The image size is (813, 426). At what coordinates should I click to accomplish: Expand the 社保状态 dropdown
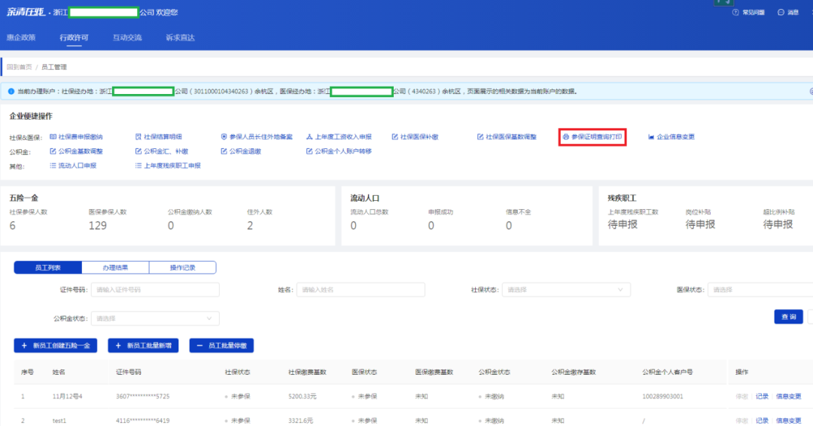(566, 290)
